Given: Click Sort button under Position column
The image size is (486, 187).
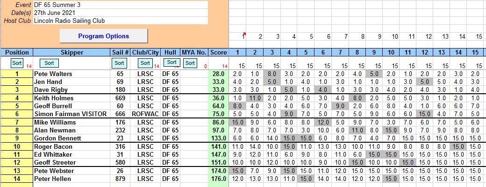Looking at the screenshot, I should tap(17, 63).
